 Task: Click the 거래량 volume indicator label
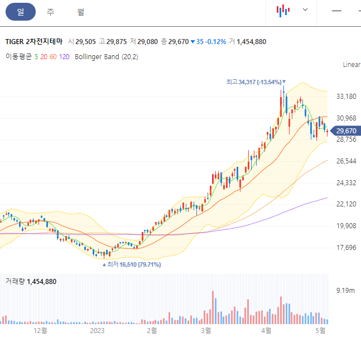(15, 282)
